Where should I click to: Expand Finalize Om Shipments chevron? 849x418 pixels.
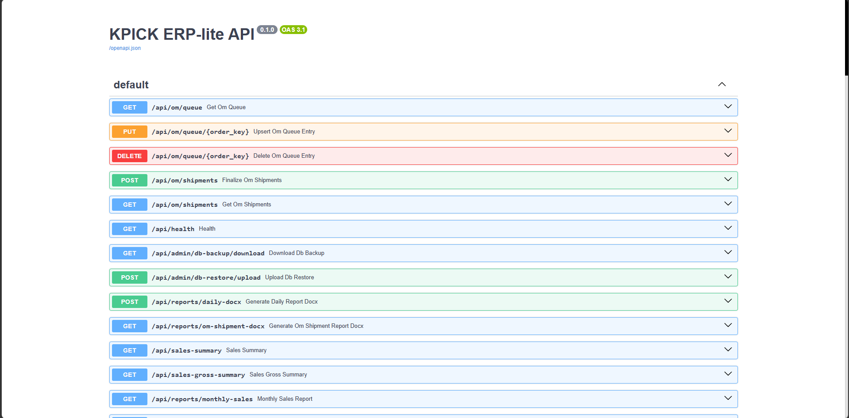pos(728,179)
